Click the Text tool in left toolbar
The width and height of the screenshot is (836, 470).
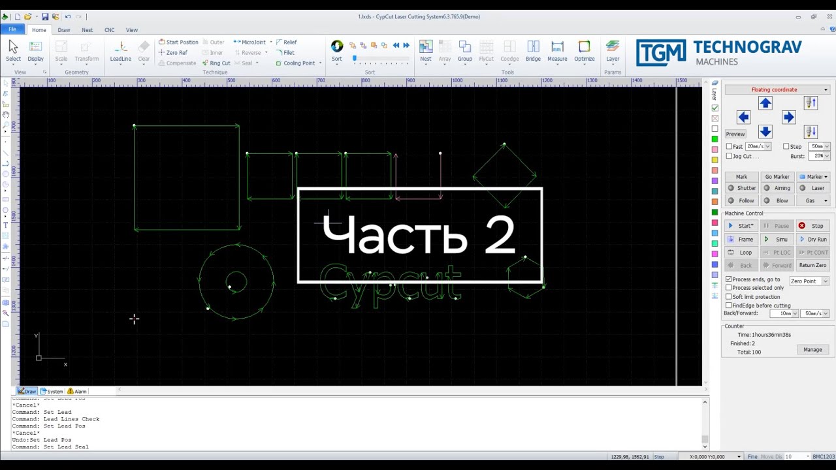6,225
